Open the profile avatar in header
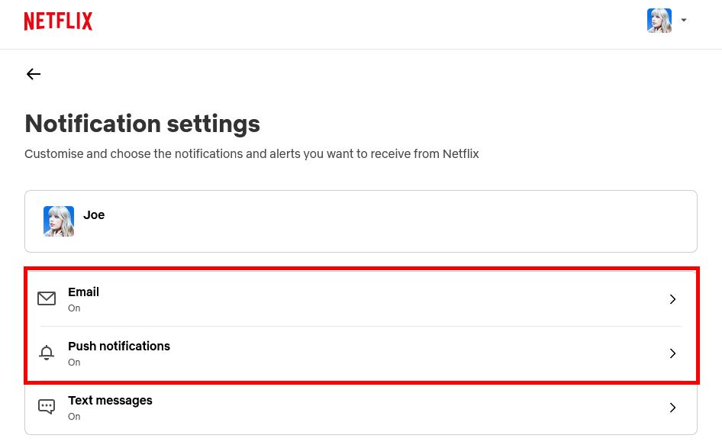Screen dimensions: 722x445 (x=659, y=21)
